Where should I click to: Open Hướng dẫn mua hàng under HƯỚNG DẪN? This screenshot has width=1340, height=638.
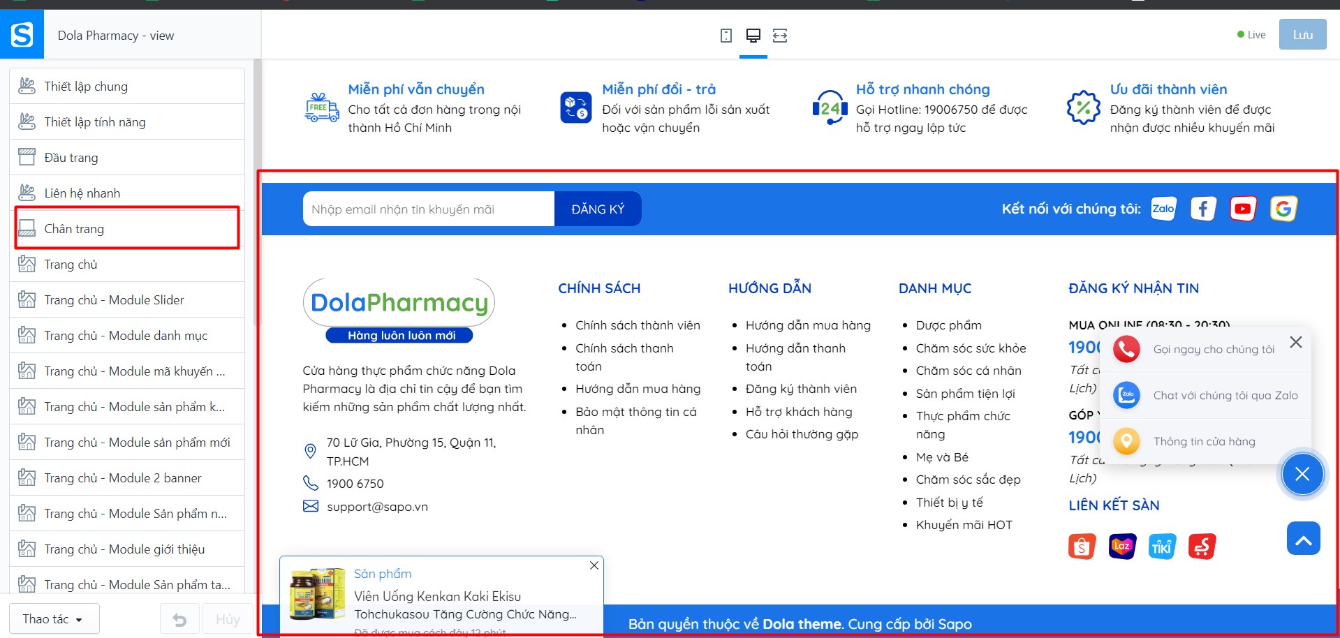tap(808, 325)
